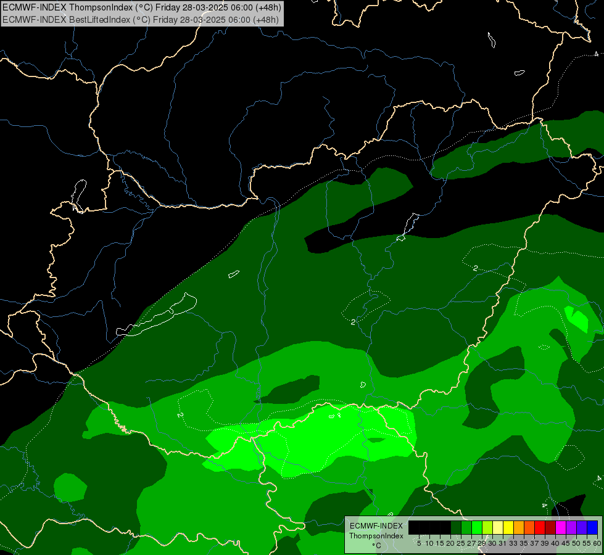Viewport: 604px width, 555px height.
Task: Click legend scale value 30
Action: pos(492,543)
